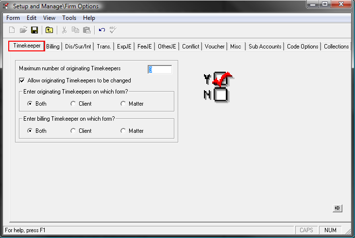Toggle Allow originating Timekeepers to be changed

(x=22, y=80)
